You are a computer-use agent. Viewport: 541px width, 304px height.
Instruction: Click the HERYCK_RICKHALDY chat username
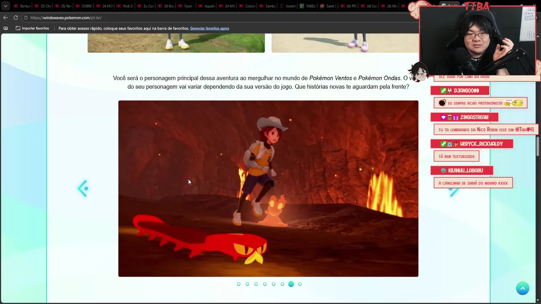pyautogui.click(x=481, y=144)
